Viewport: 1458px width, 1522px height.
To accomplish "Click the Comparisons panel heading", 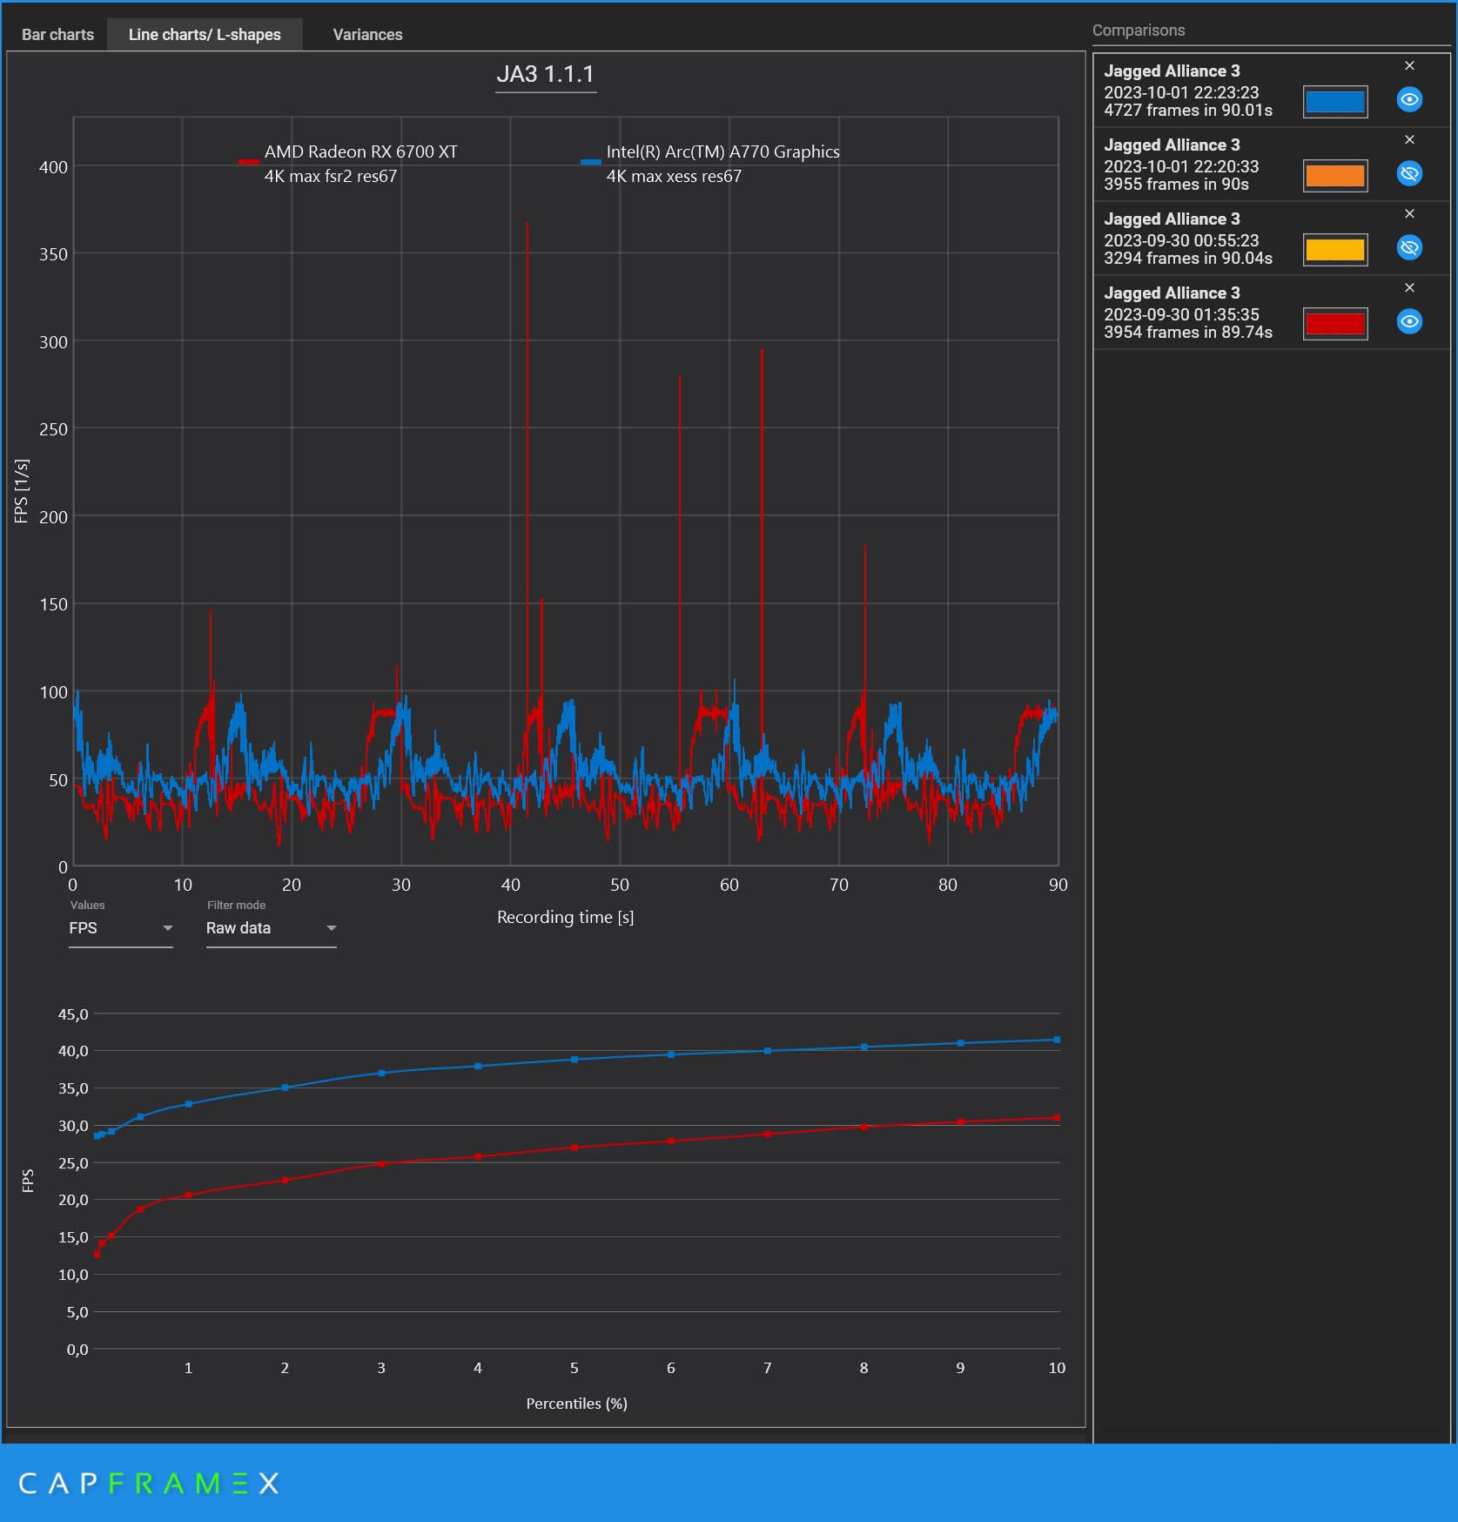I will point(1139,30).
